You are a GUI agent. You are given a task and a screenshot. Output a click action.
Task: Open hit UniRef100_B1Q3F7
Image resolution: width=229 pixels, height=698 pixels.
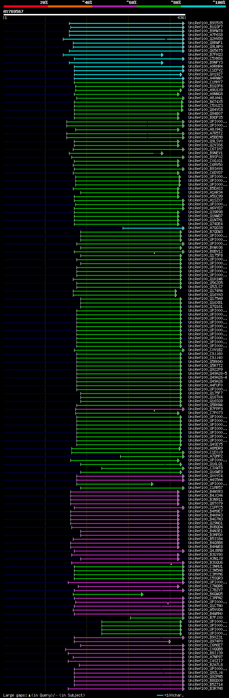pos(205,27)
